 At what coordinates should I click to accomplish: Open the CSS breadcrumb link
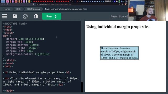[18, 9]
